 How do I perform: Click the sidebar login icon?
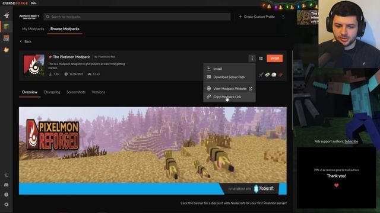coord(7,175)
